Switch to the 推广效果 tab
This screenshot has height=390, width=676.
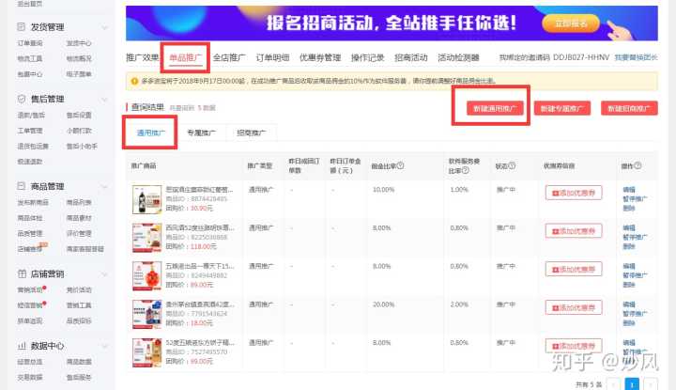coord(143,57)
